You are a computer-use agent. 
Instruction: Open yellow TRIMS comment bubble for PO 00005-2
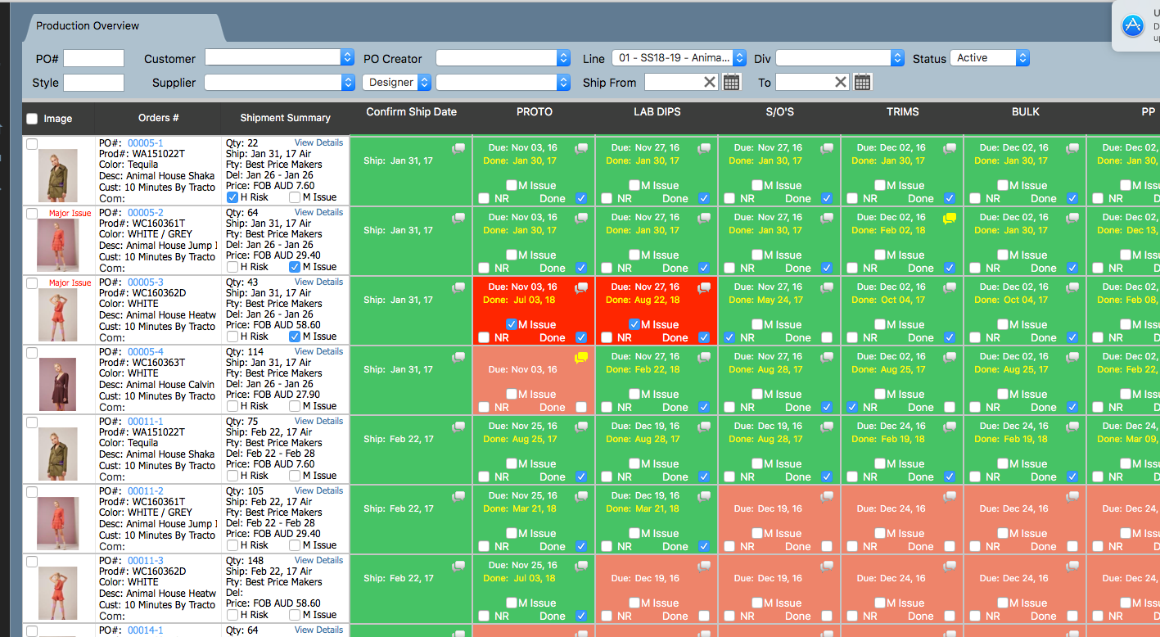tap(950, 218)
